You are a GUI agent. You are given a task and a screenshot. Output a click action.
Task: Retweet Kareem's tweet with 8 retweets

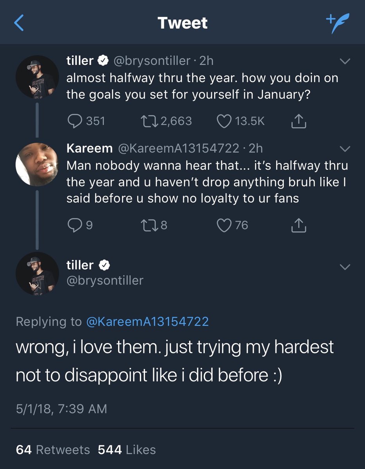[x=148, y=226]
